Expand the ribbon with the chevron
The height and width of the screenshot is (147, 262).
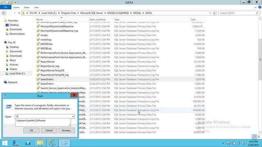[255, 7]
